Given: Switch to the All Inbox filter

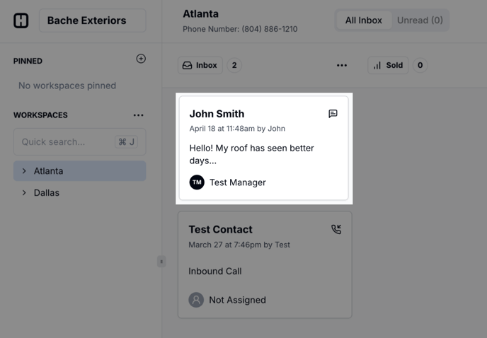Looking at the screenshot, I should tap(364, 21).
